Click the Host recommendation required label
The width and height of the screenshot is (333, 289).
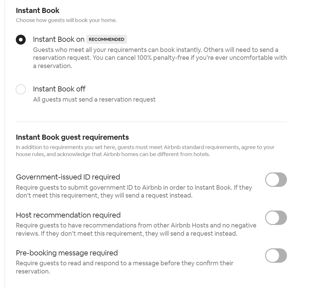coord(68,215)
